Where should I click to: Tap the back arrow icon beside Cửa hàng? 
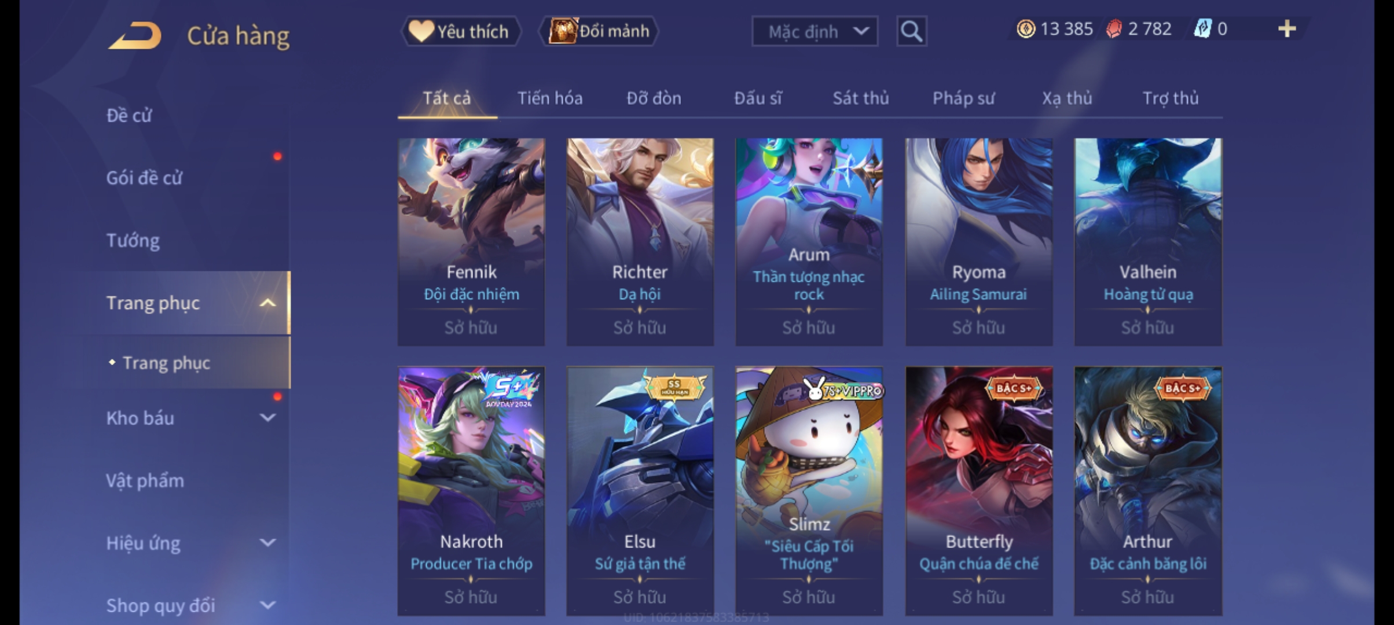click(x=134, y=36)
